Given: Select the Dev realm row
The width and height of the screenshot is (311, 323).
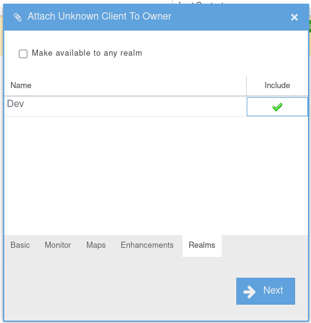Looking at the screenshot, I should [156, 106].
